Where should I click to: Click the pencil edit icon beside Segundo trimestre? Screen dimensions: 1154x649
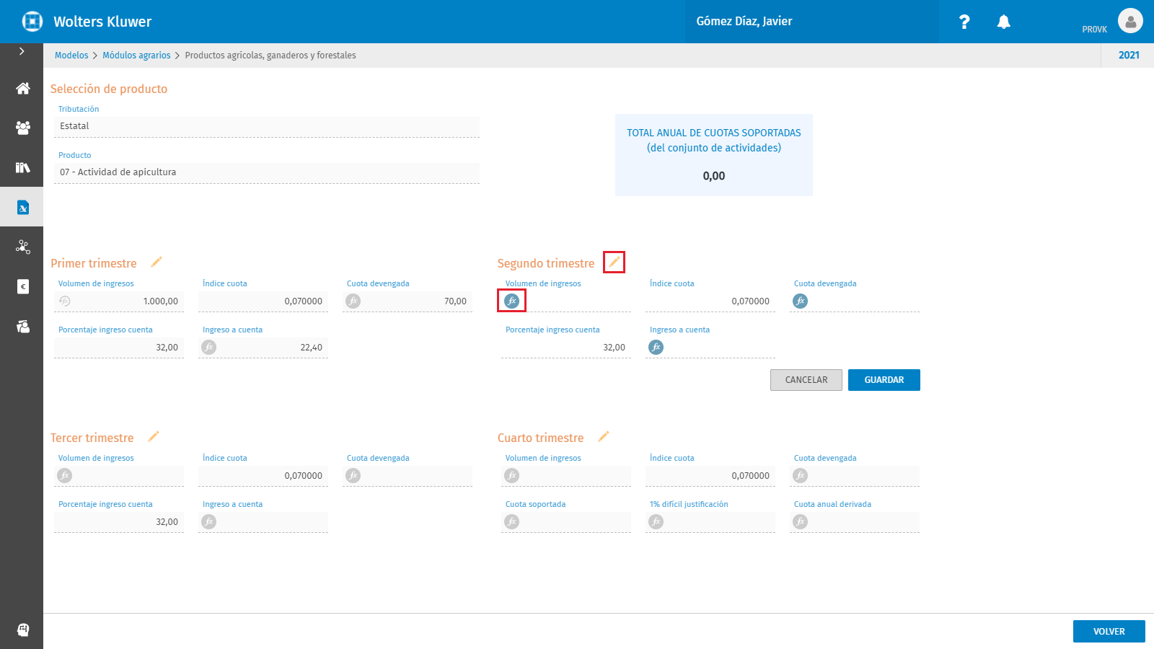tap(614, 262)
